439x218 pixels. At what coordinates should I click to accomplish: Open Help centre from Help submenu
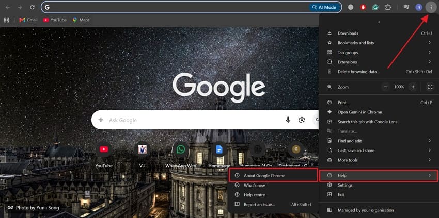click(x=273, y=195)
